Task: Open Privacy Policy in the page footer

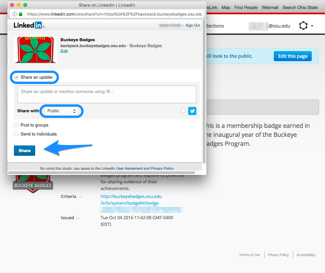Action: 278,255
